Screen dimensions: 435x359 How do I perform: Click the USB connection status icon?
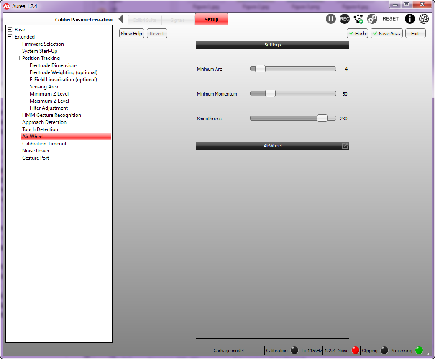(358, 19)
